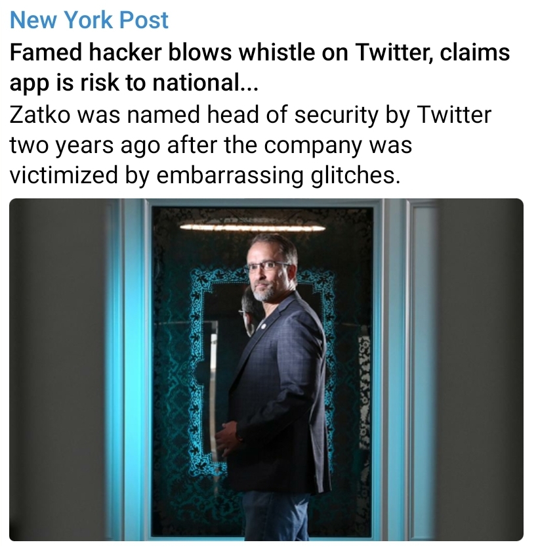Click the lapel pin on the blazer
The image size is (538, 553).
coord(263,326)
